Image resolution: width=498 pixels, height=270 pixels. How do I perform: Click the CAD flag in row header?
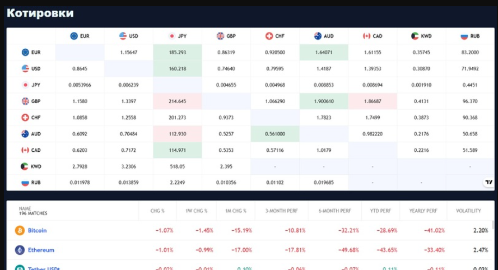pos(25,150)
